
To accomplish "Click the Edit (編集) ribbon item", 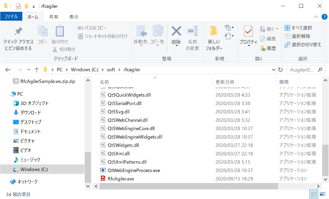I will pos(268,39).
